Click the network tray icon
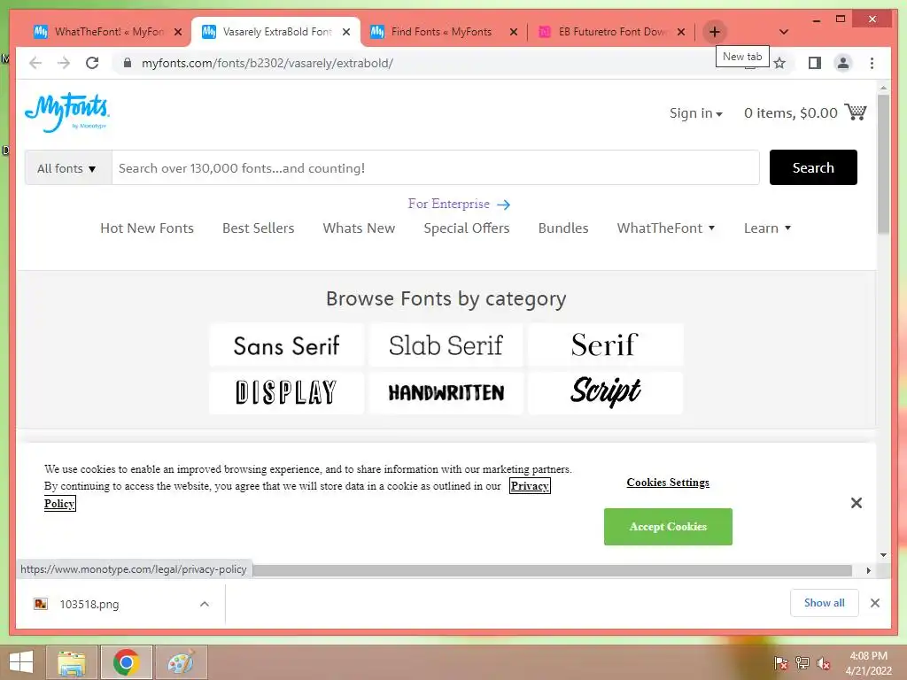The image size is (907, 680). tap(802, 663)
